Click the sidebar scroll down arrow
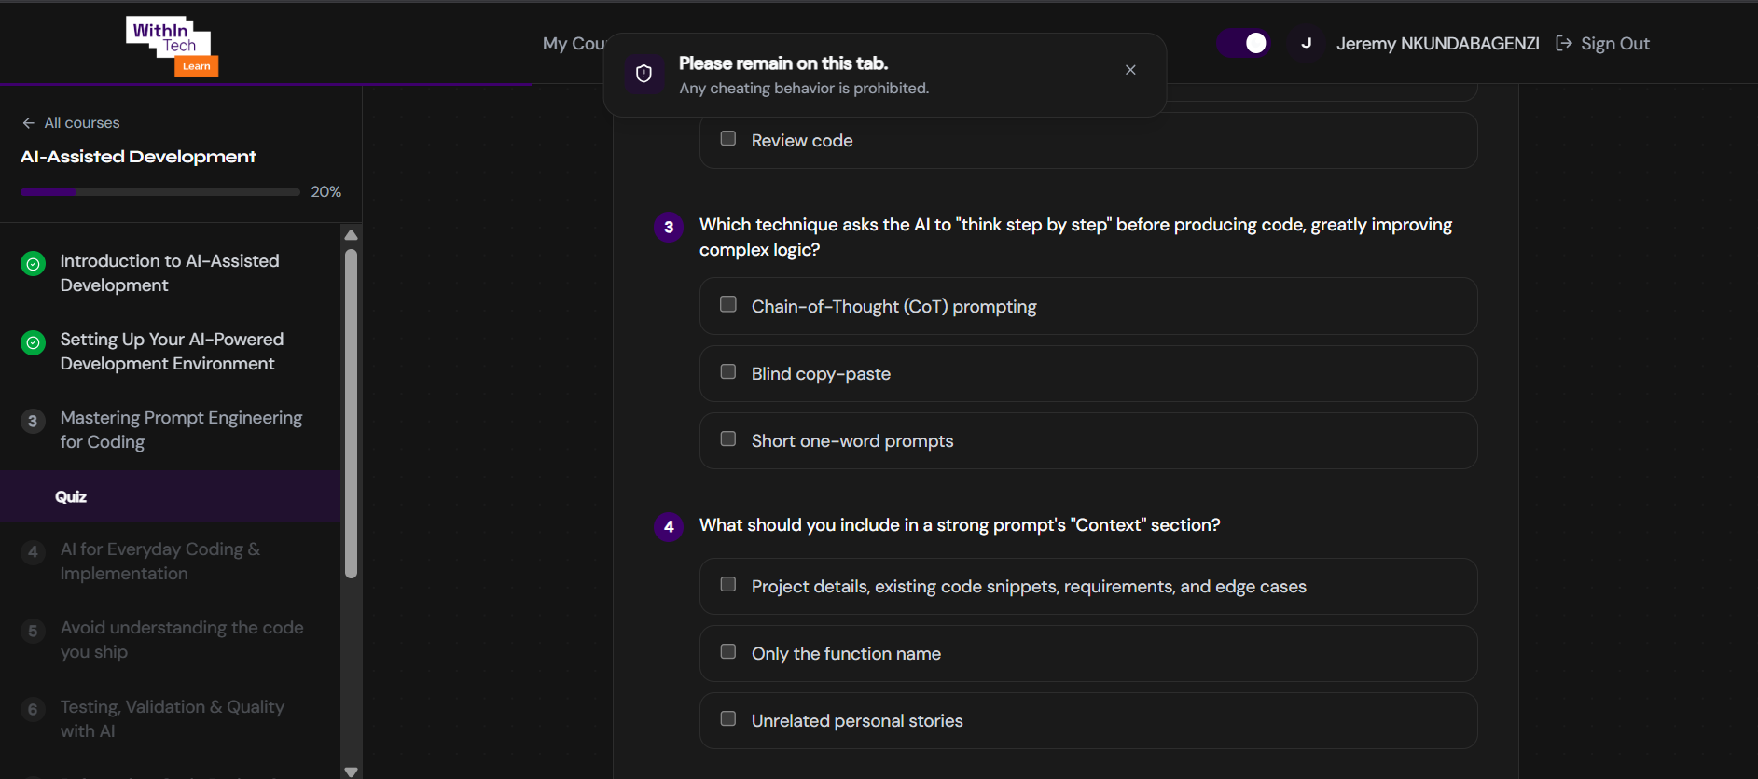Viewport: 1758px width, 779px height. pos(351,772)
